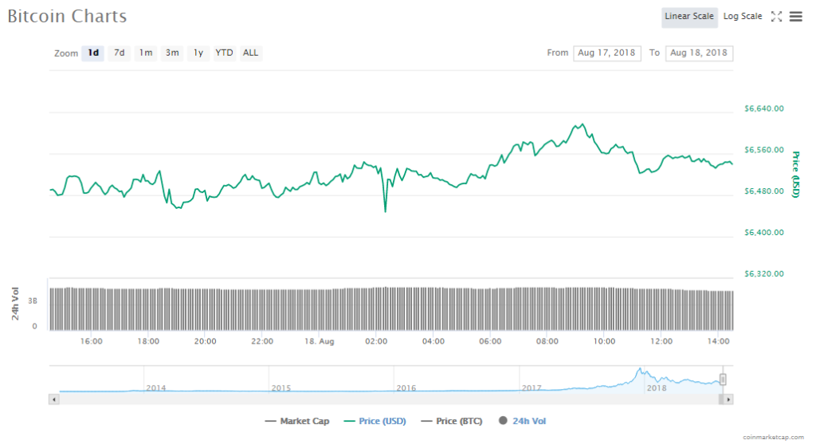
Task: Grab the navigator range handle
Action: click(x=723, y=379)
